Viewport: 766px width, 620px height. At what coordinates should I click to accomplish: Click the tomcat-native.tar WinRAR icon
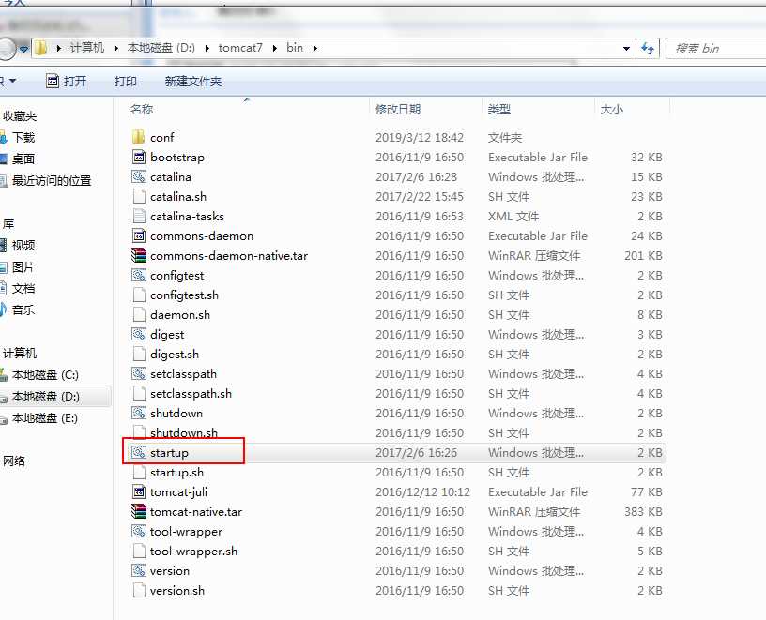click(139, 511)
